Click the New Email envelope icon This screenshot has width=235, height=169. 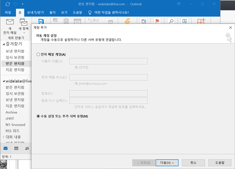[10, 22]
